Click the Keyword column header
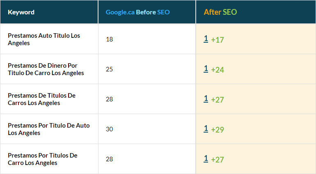The width and height of the screenshot is (316, 174). [21, 12]
